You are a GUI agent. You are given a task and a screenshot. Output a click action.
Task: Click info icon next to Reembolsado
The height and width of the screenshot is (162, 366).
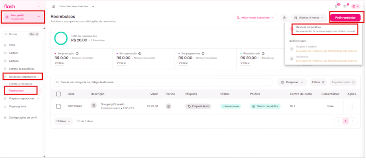pos(263,53)
